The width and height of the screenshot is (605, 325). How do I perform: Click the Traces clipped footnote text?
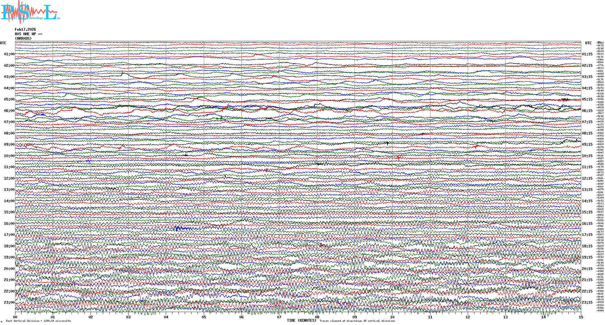(x=357, y=321)
